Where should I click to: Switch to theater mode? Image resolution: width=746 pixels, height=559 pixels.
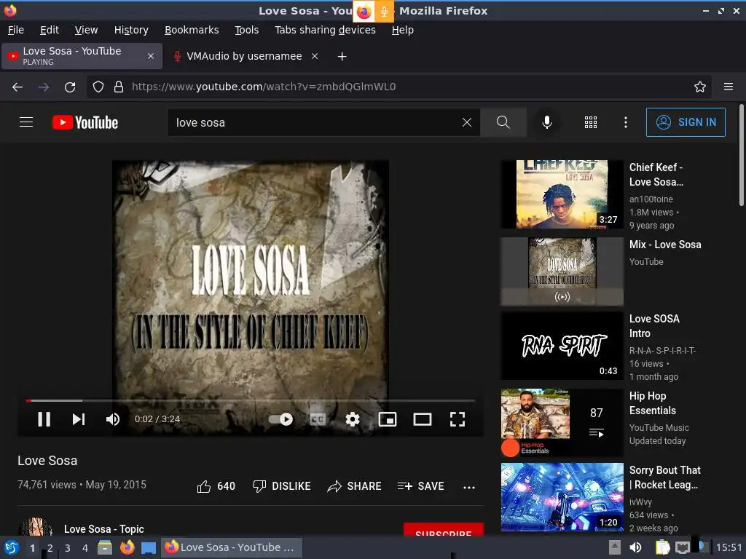(423, 419)
